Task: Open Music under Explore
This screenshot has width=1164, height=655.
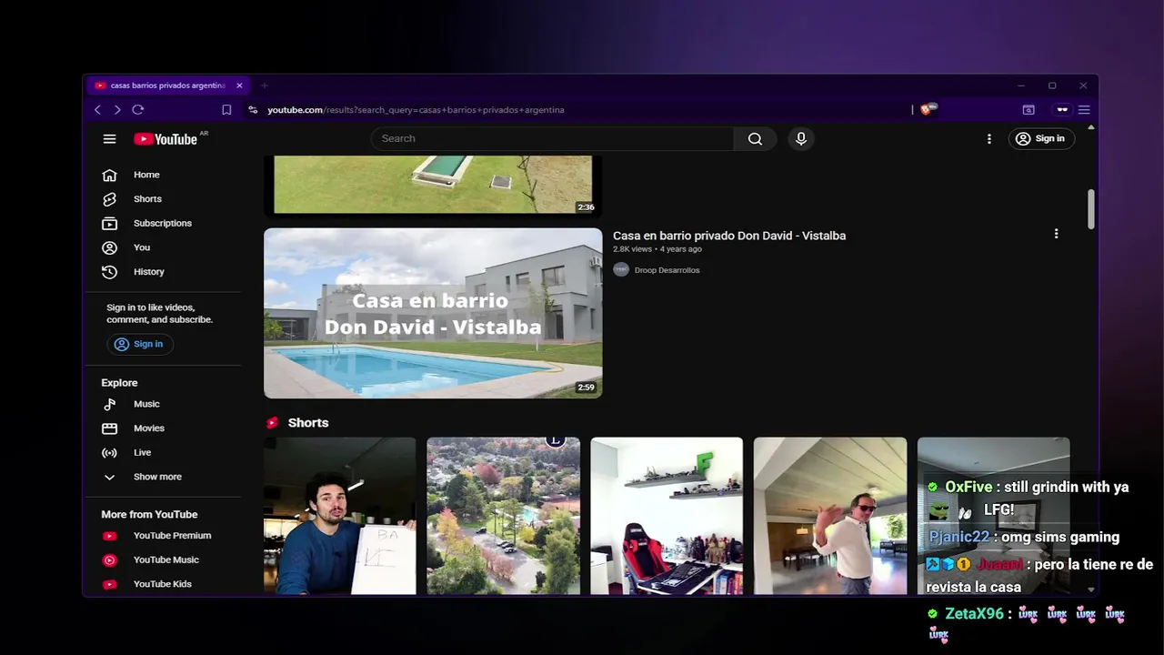Action: (x=146, y=404)
